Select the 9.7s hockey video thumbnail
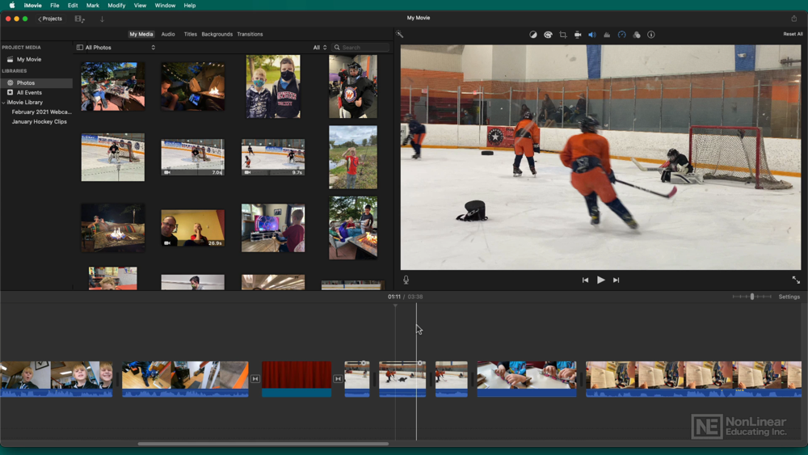Screen dimensions: 808x455 click(273, 157)
